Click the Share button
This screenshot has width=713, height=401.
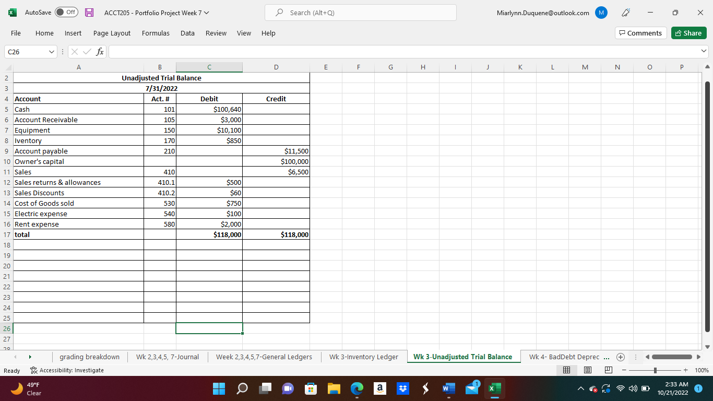[688, 32]
